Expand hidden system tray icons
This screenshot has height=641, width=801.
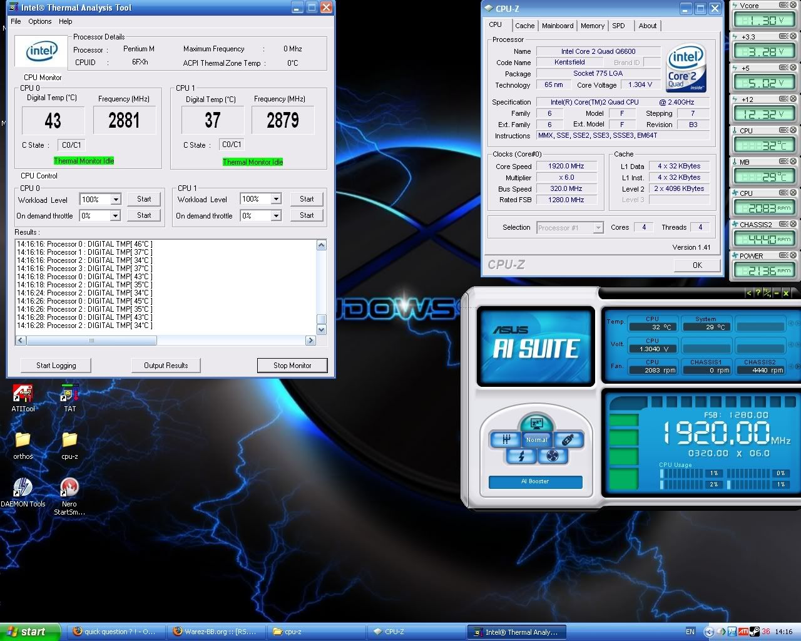pyautogui.click(x=708, y=632)
